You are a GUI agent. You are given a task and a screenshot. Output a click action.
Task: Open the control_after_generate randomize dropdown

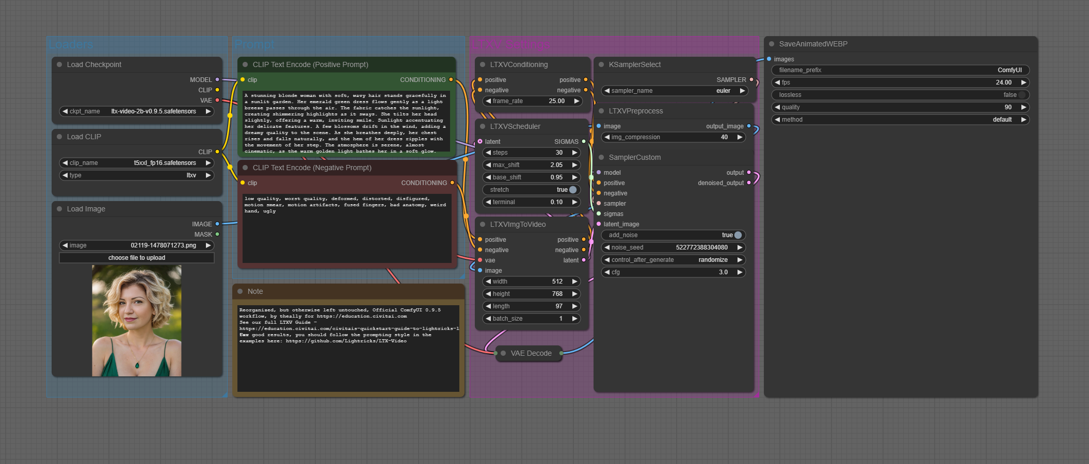(x=674, y=260)
